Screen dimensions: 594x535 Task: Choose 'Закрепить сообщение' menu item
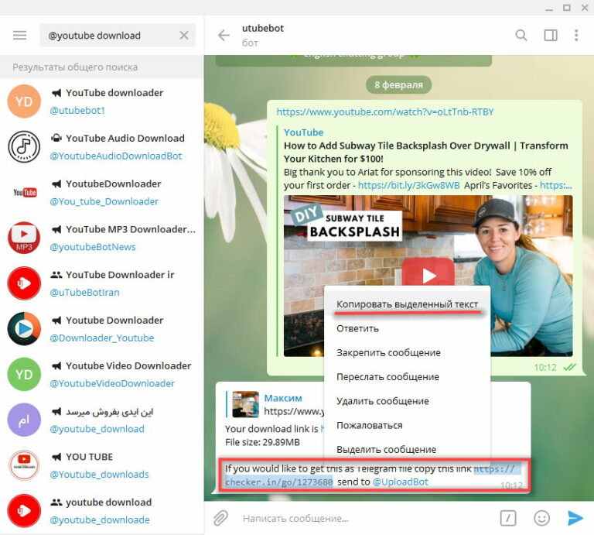pyautogui.click(x=408, y=352)
